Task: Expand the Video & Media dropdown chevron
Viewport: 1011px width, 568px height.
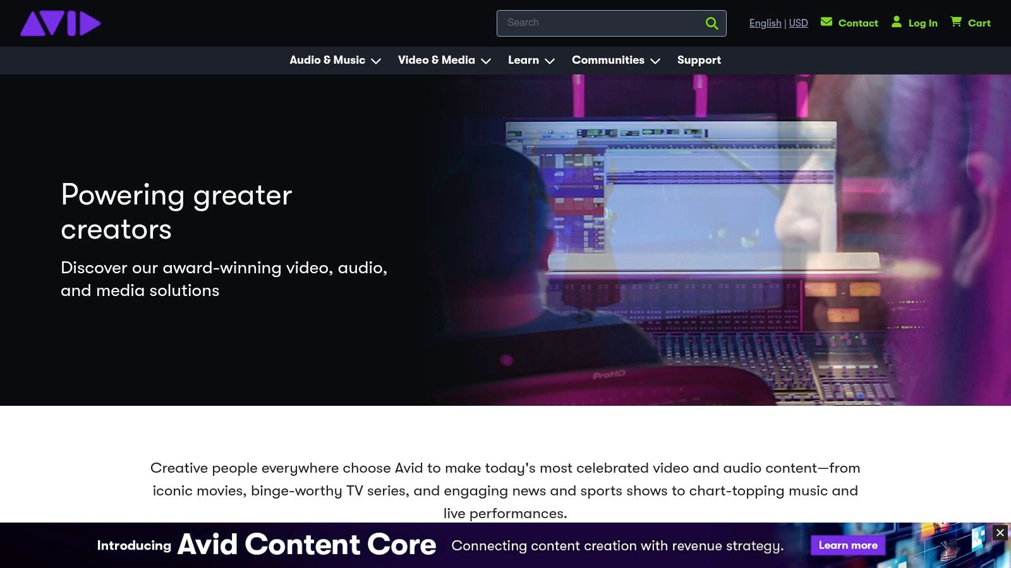Action: (485, 61)
